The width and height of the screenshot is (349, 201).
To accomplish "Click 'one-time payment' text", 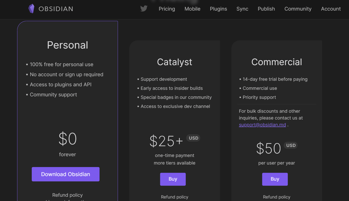I will click(175, 155).
